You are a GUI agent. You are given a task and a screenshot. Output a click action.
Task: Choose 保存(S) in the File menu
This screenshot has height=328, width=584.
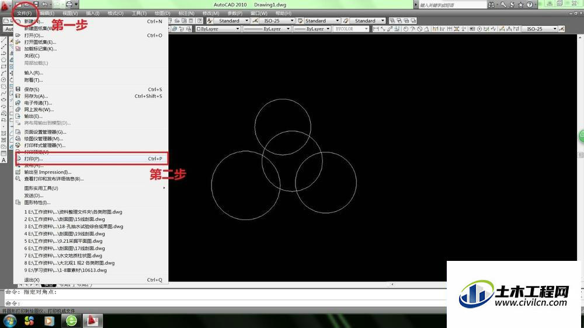coord(91,90)
